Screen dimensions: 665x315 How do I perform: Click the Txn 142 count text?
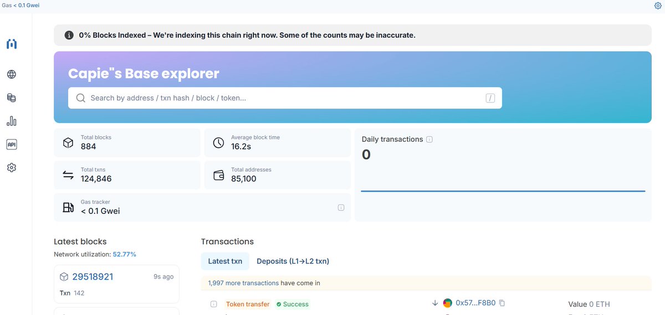click(x=72, y=293)
